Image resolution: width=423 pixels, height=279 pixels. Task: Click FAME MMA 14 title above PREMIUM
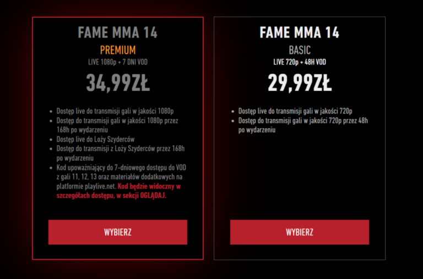click(x=117, y=33)
